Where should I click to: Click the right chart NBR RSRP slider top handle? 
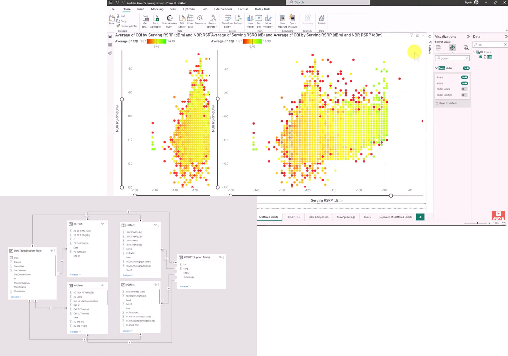[x=217, y=99]
